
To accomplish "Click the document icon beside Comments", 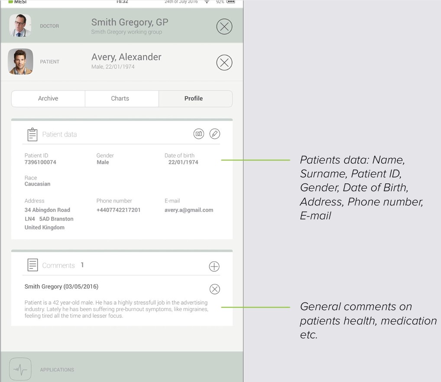I will point(32,265).
